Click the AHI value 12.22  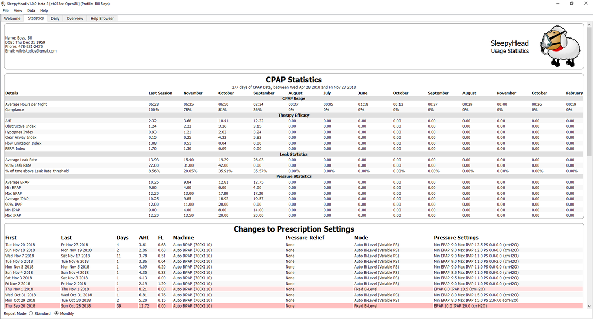(x=259, y=121)
